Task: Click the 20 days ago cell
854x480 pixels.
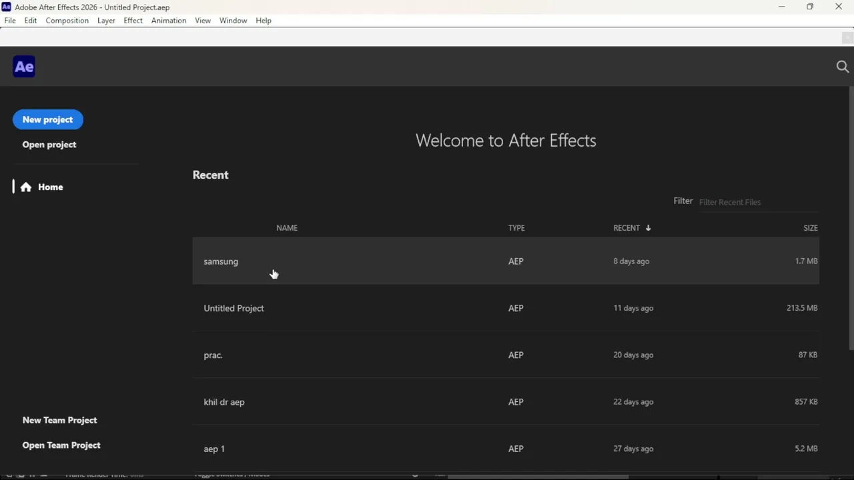Action: (x=633, y=355)
